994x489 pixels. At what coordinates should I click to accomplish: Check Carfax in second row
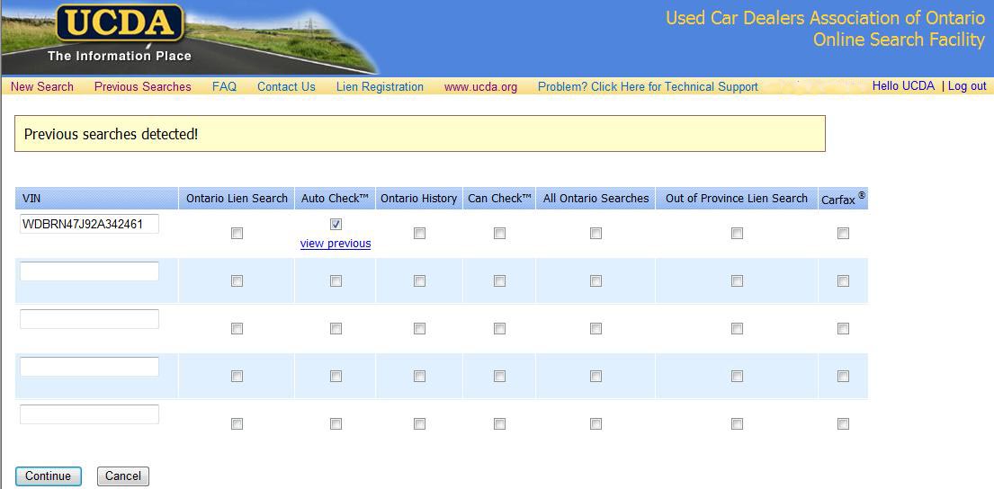point(843,281)
